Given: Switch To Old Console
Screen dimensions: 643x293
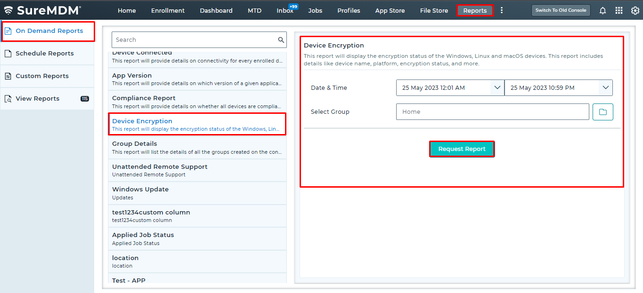Looking at the screenshot, I should pos(561,9).
